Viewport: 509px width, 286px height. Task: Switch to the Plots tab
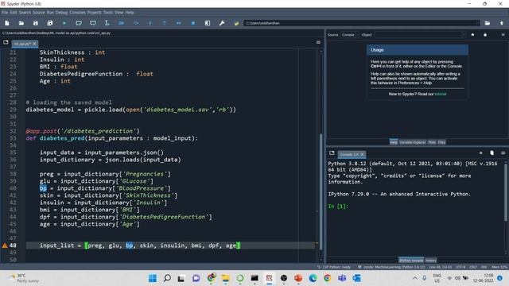pyautogui.click(x=432, y=142)
